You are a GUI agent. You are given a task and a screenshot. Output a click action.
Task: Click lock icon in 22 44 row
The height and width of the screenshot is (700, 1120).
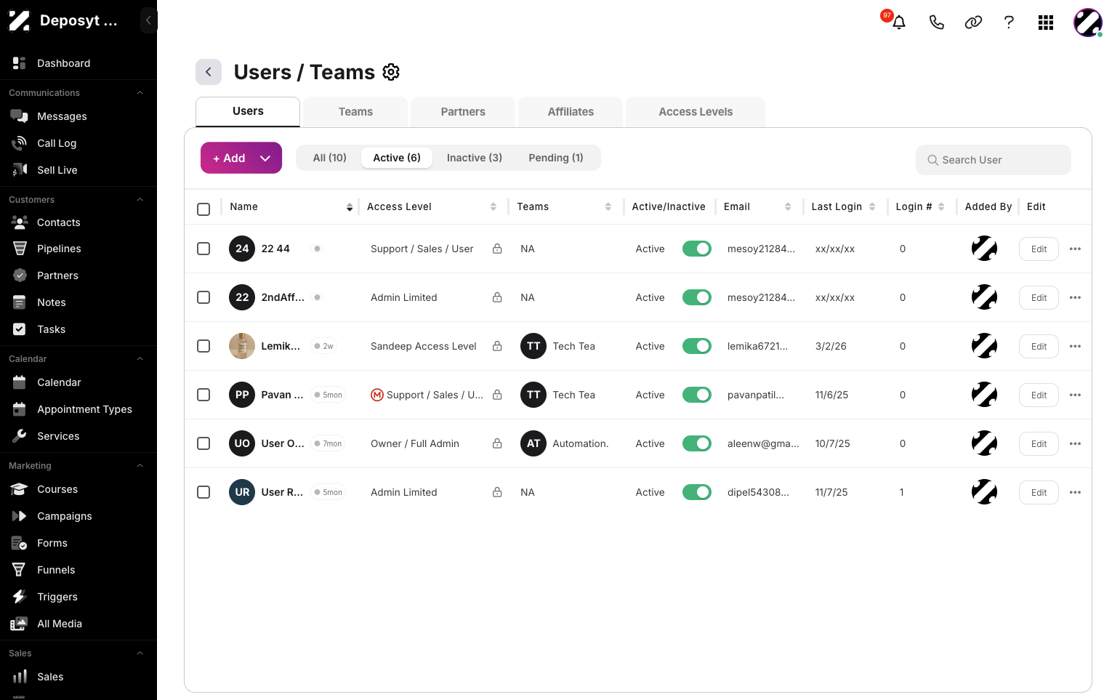497,249
